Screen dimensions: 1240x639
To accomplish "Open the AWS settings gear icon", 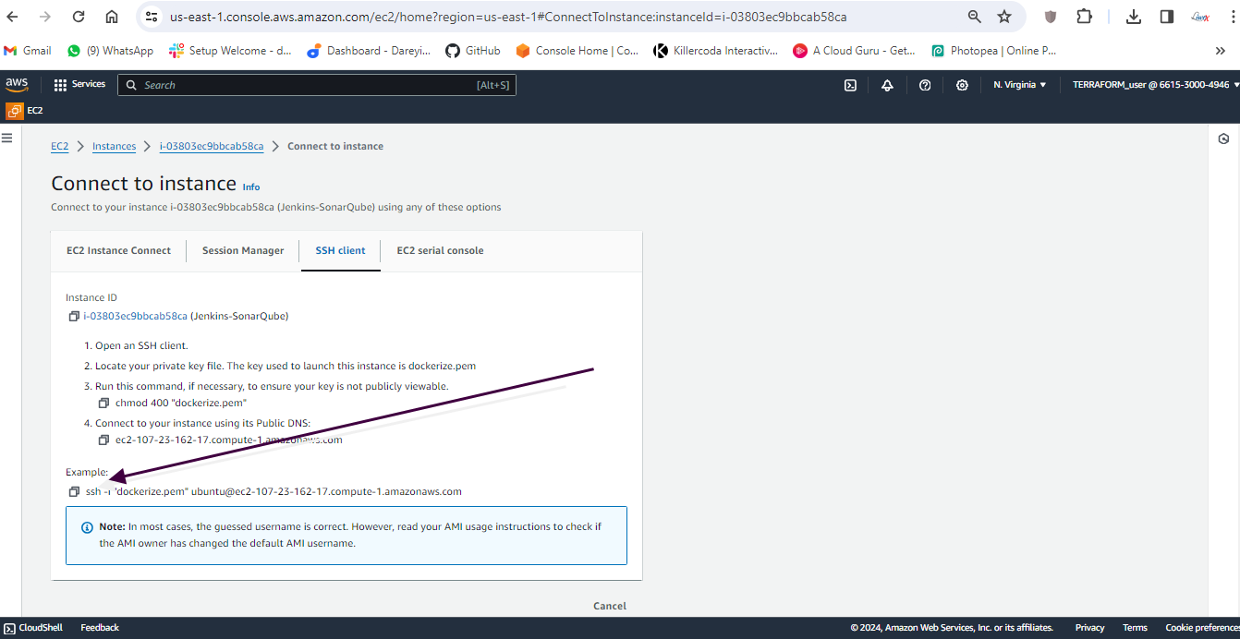I will 962,85.
